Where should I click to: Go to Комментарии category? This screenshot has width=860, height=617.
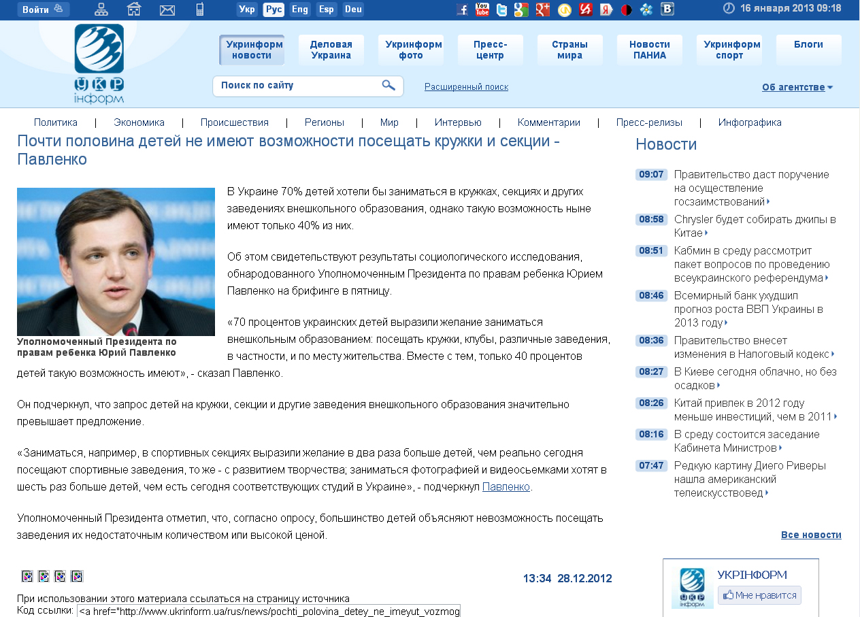pos(549,122)
